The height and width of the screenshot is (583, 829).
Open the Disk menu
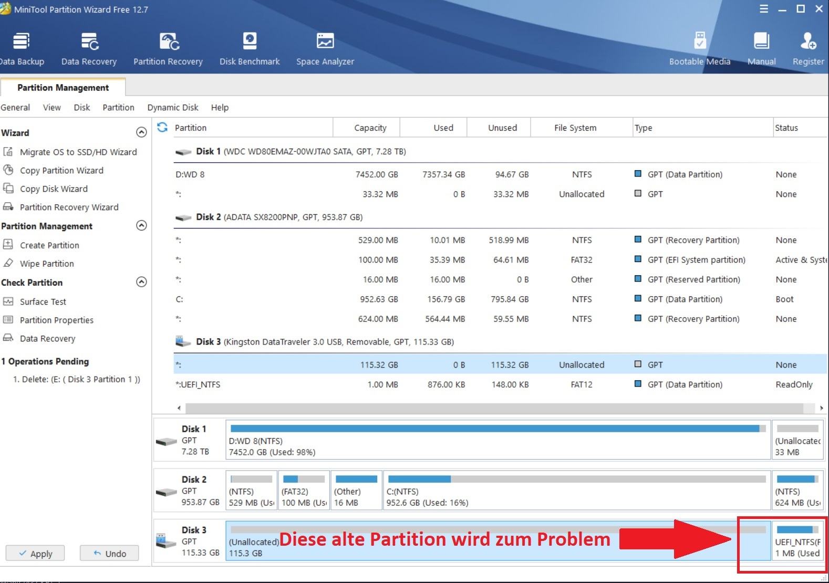[82, 107]
